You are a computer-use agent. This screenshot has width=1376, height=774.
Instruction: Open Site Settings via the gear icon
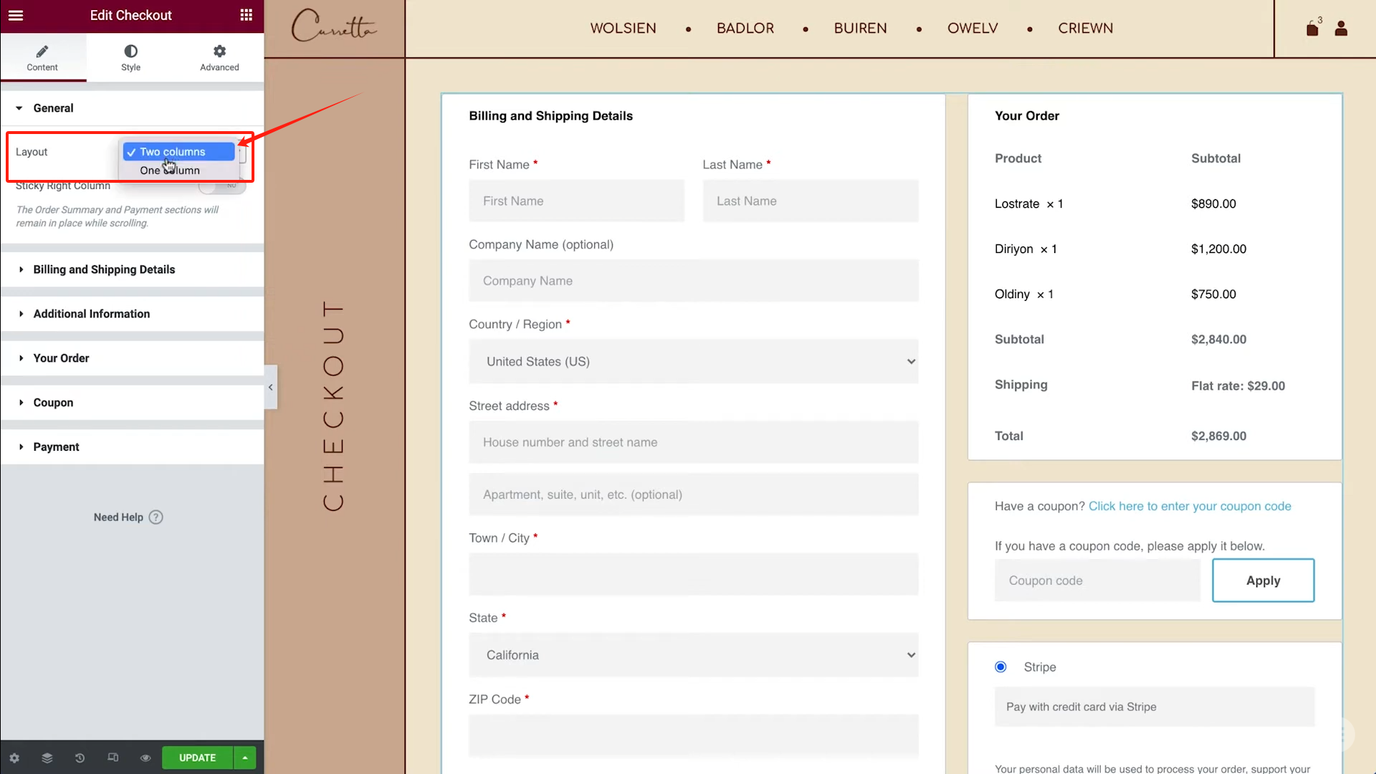point(14,758)
